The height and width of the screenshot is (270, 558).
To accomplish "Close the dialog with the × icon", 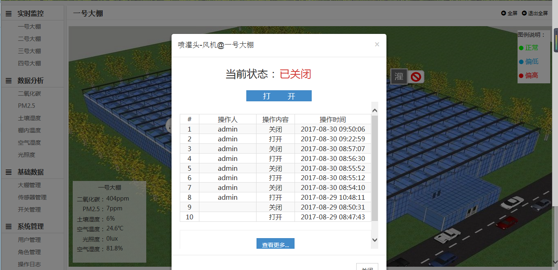I will point(377,45).
